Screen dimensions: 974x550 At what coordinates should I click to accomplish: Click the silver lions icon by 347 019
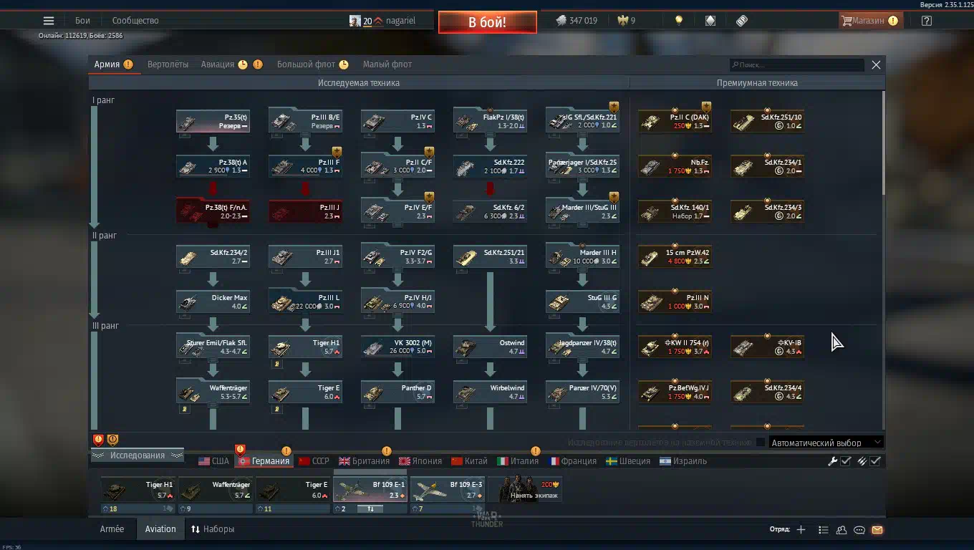point(561,21)
